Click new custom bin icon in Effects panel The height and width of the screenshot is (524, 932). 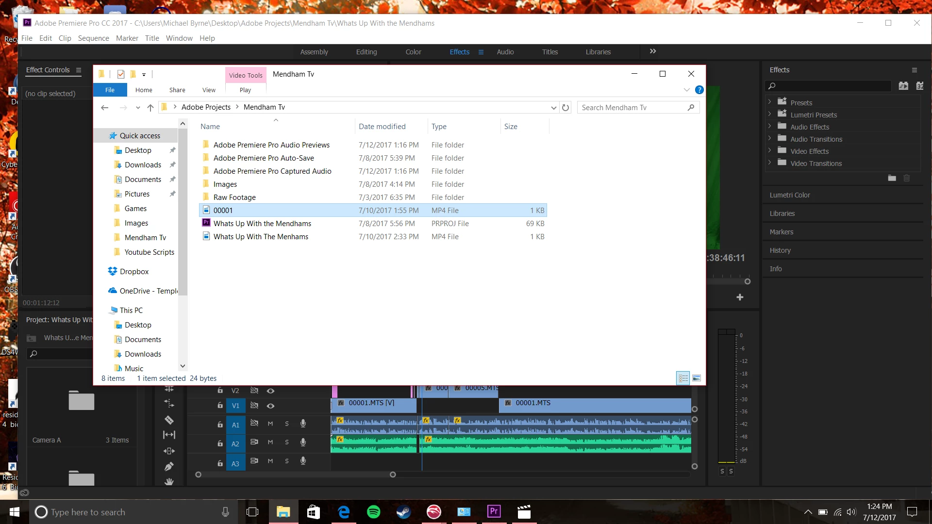[x=892, y=178]
